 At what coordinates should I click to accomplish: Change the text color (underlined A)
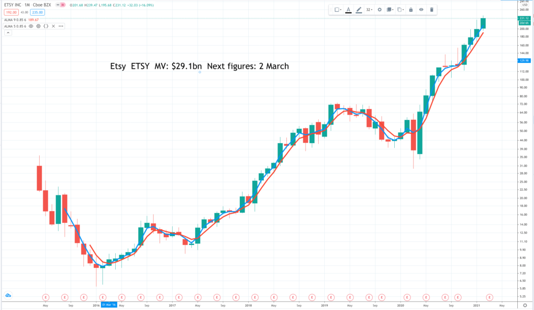pos(348,10)
